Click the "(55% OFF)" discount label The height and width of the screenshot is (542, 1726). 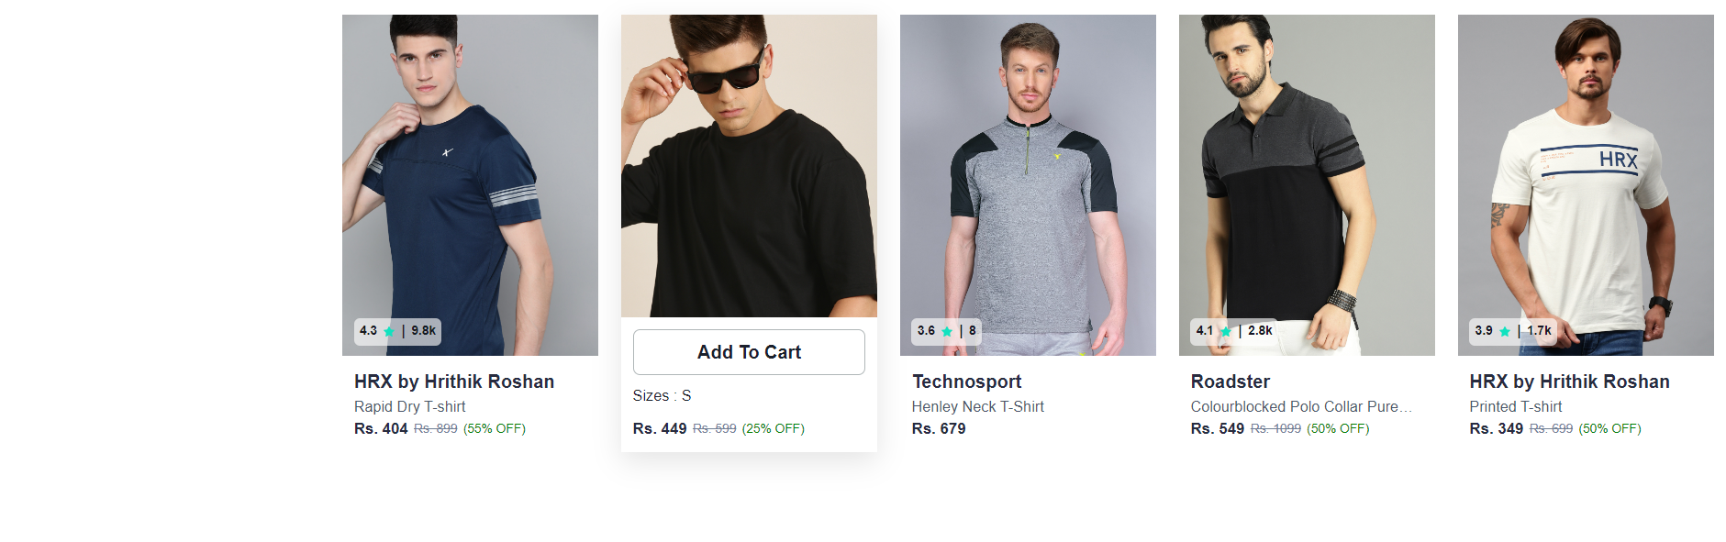point(495,428)
